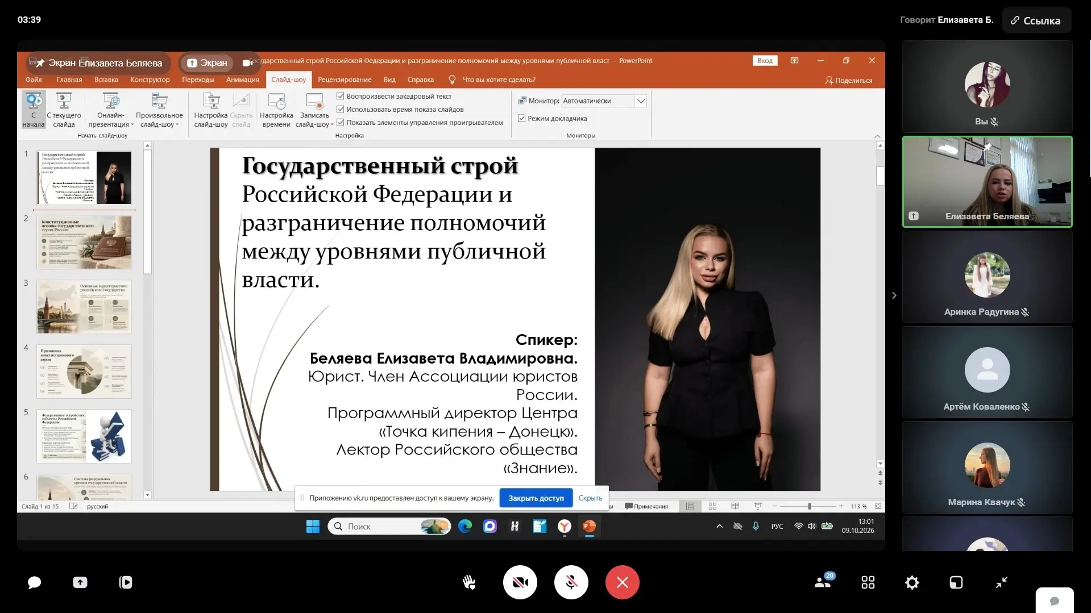Adjust the zoom slider handle
Image resolution: width=1091 pixels, height=613 pixels.
809,506
